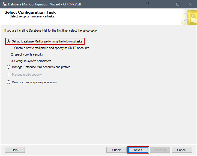Close the Database Mail Configuration Wizard

point(190,4)
